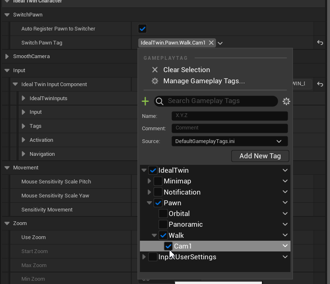Image resolution: width=330 pixels, height=284 pixels.
Task: Open options chevron for Cam1 tag
Action: point(285,246)
